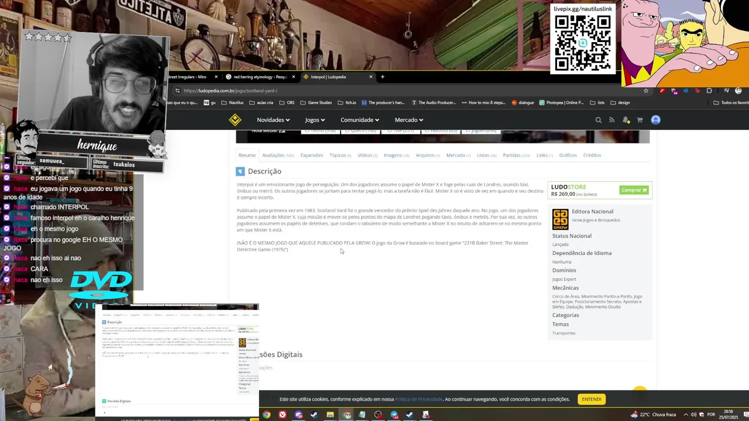Expand the Mercado dropdown menu
Viewport: 749px width, 421px height.
[408, 120]
